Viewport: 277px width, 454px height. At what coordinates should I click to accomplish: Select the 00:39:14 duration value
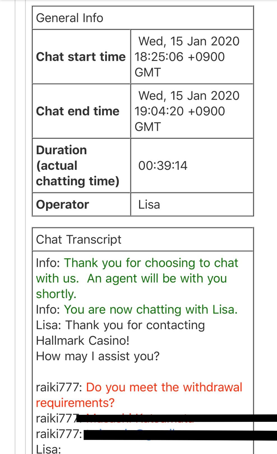[163, 165]
